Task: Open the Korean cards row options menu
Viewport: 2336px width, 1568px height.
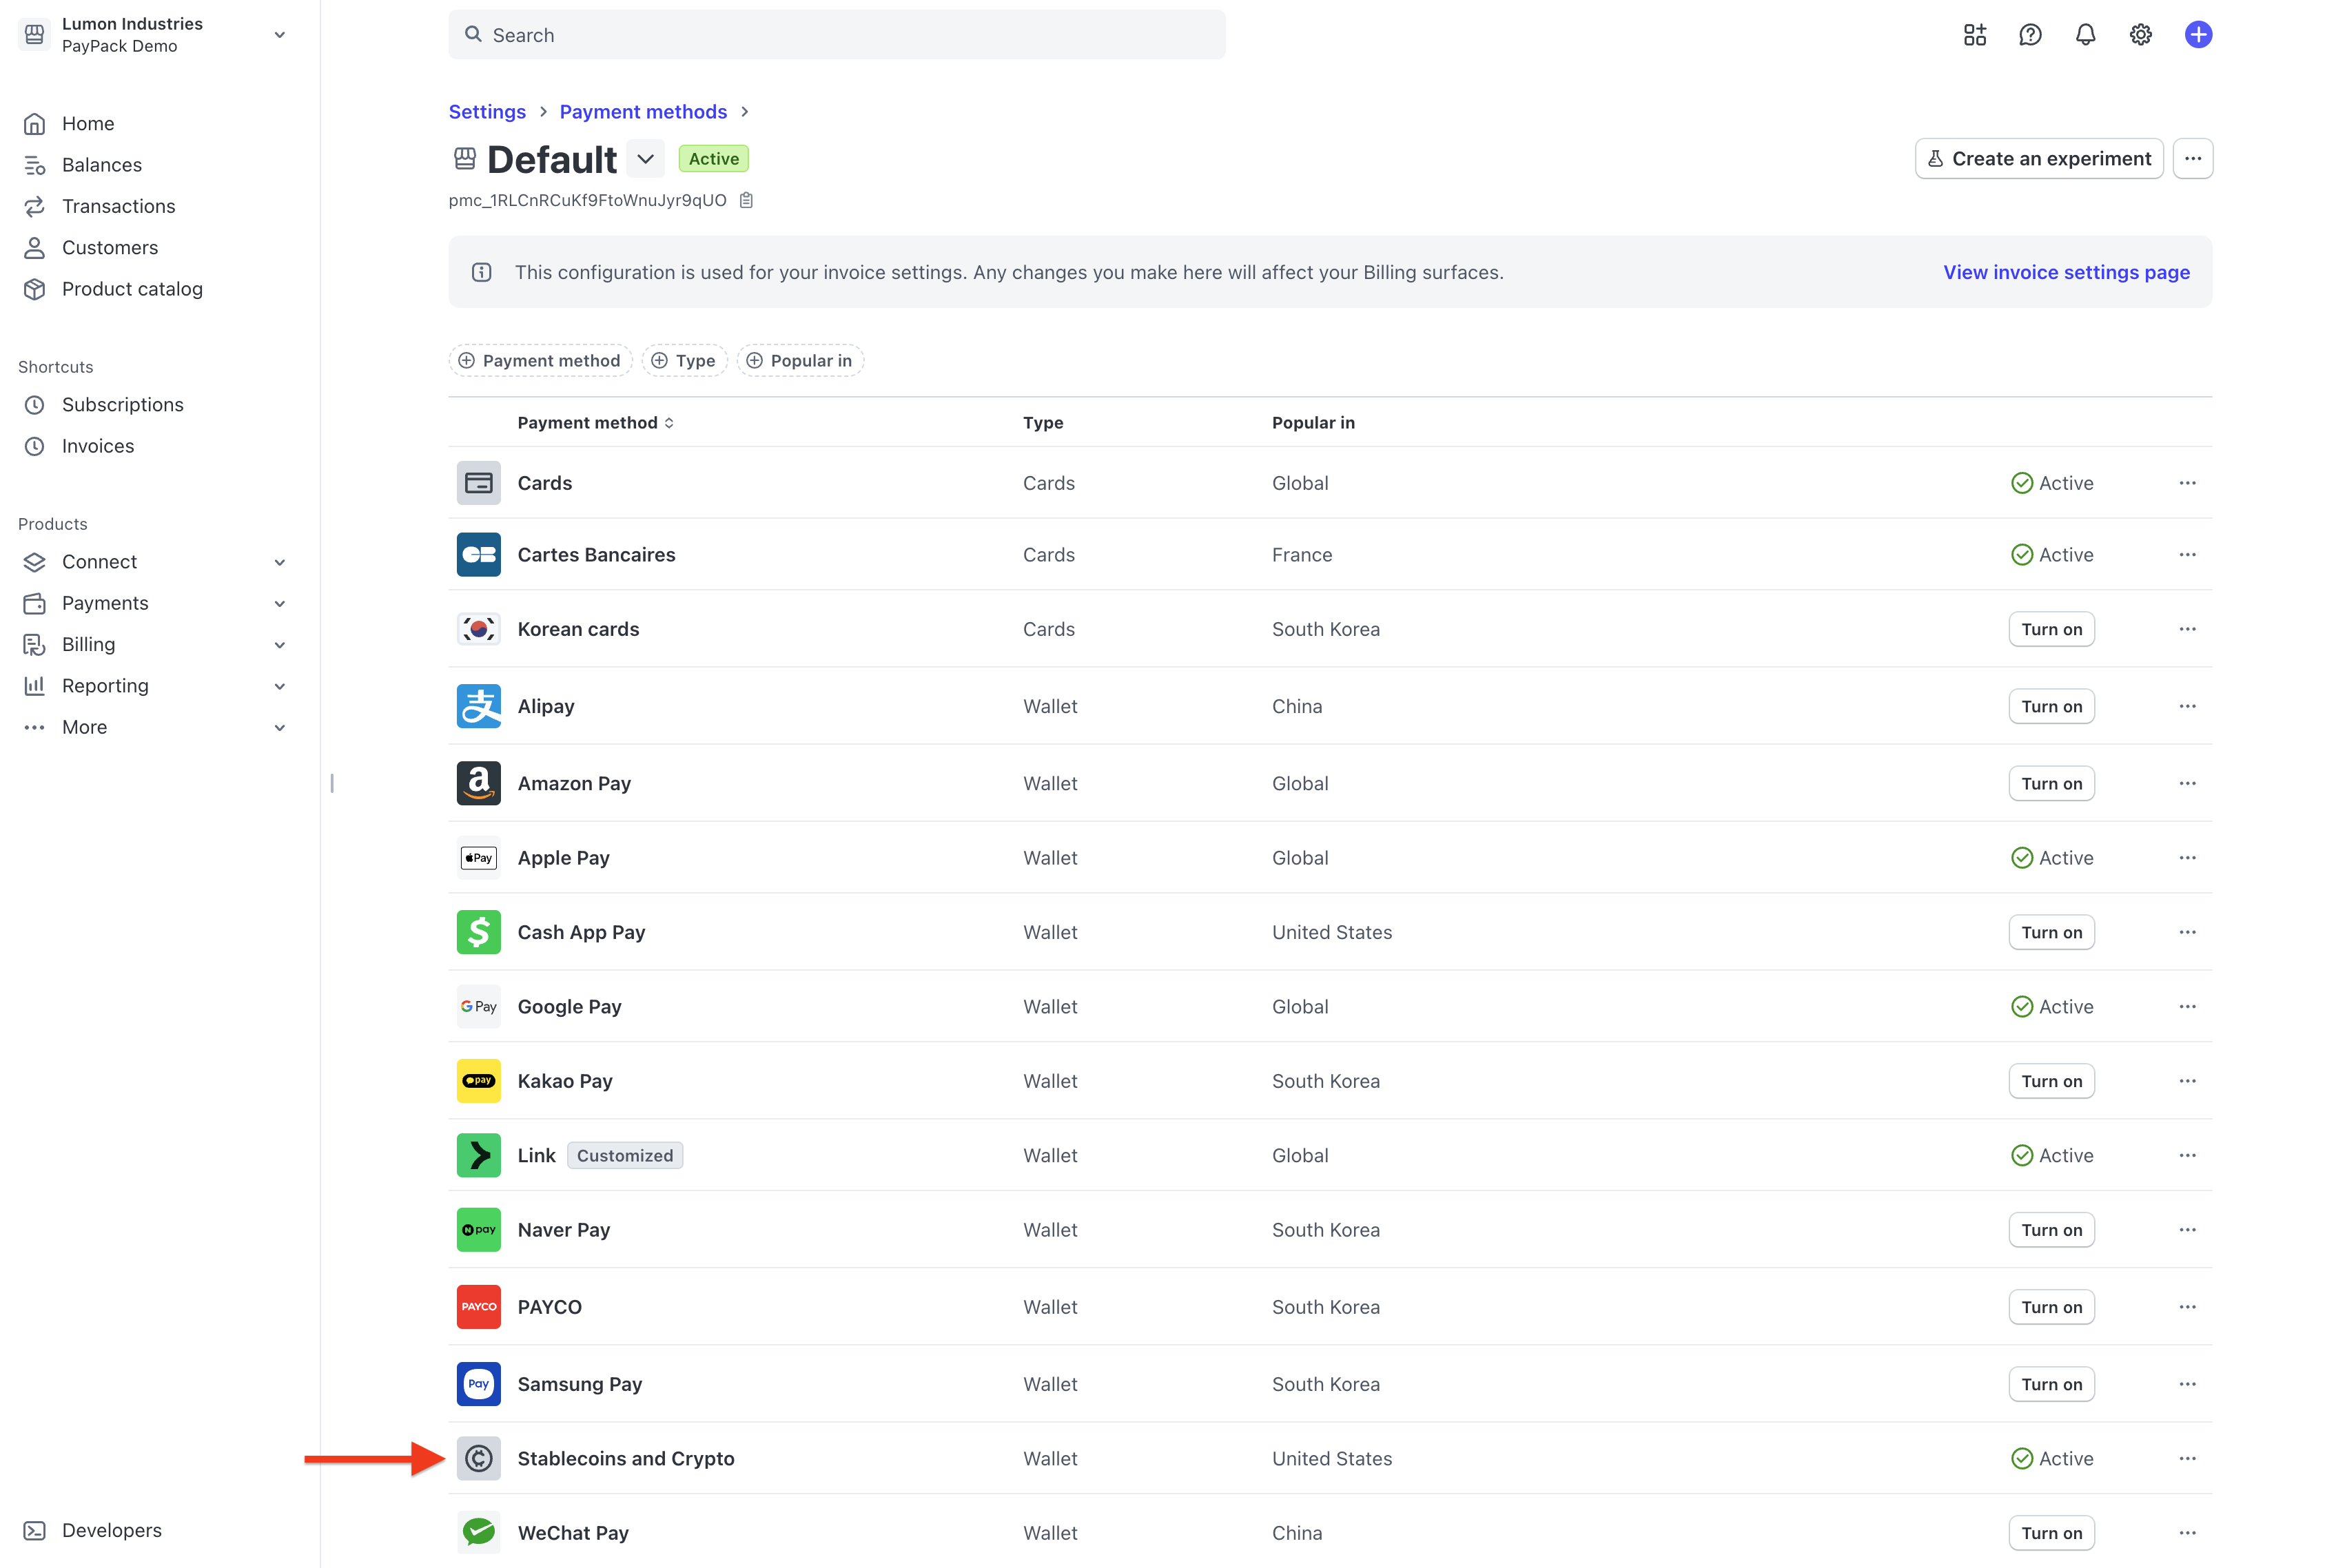Action: pyautogui.click(x=2188, y=629)
